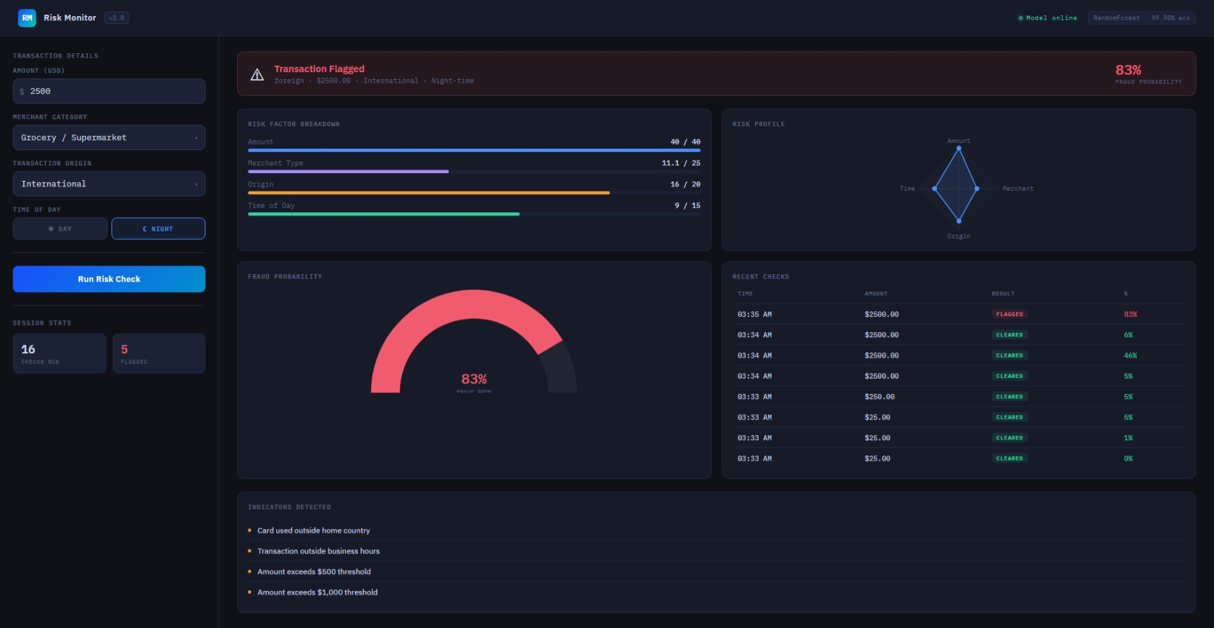This screenshot has height=628, width=1214.
Task: Switch time of day to Day
Action: point(60,228)
